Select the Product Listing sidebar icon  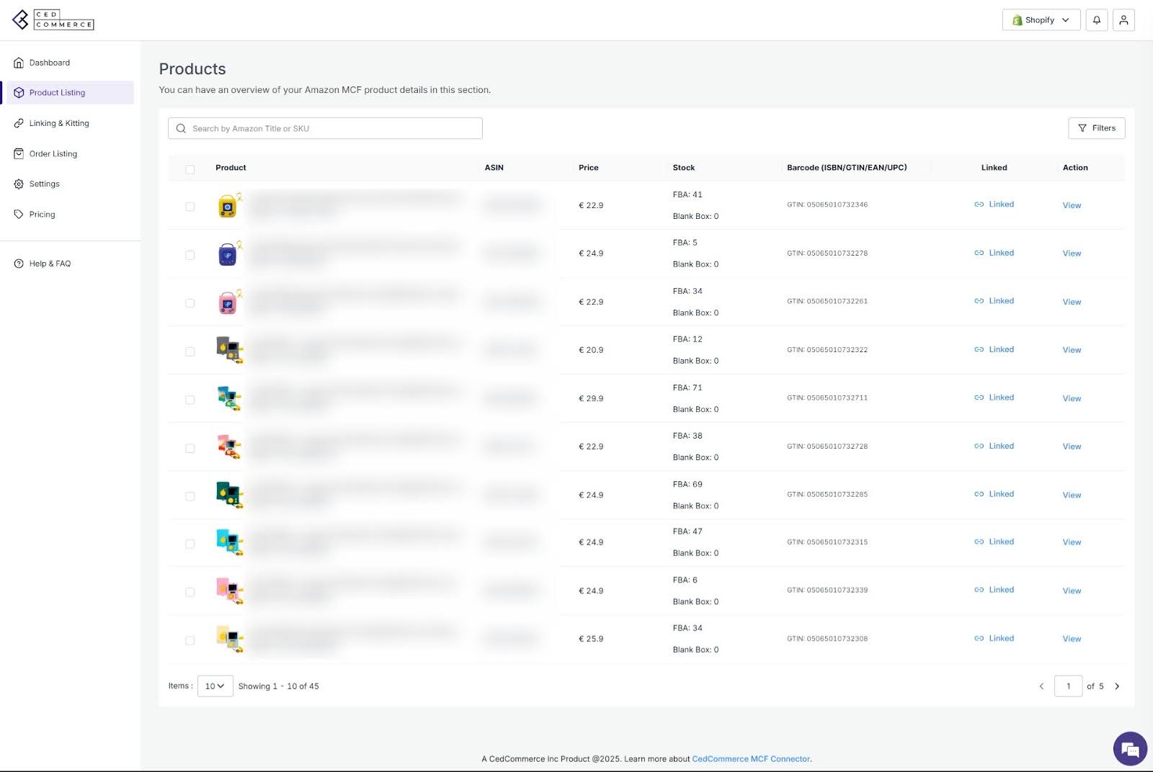[x=19, y=92]
